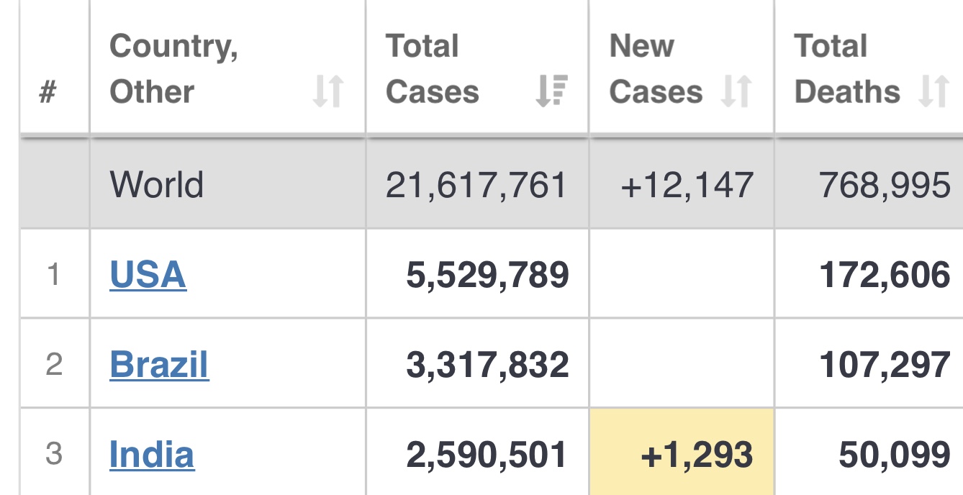Click USA total deaths 172,606 cell
The height and width of the screenshot is (495, 963).
coord(885,275)
